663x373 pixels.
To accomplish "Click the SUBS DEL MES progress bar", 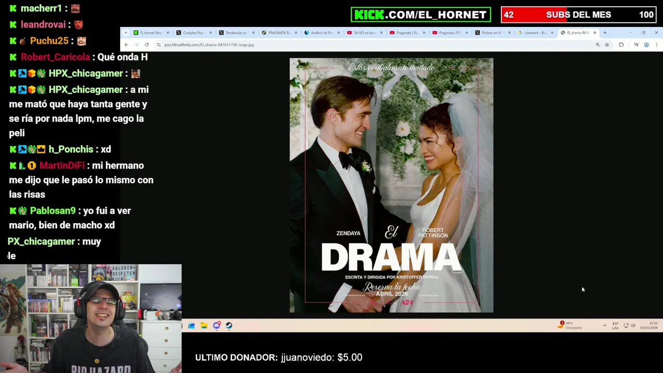I will [x=579, y=15].
